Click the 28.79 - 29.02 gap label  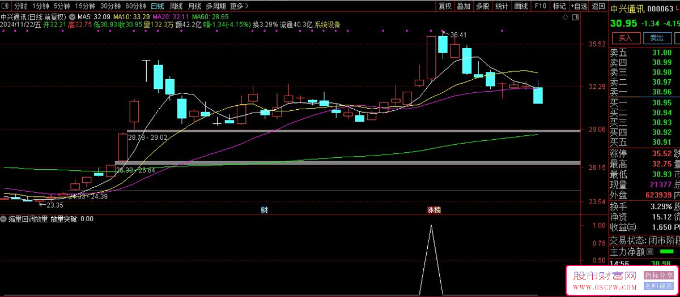(148, 137)
